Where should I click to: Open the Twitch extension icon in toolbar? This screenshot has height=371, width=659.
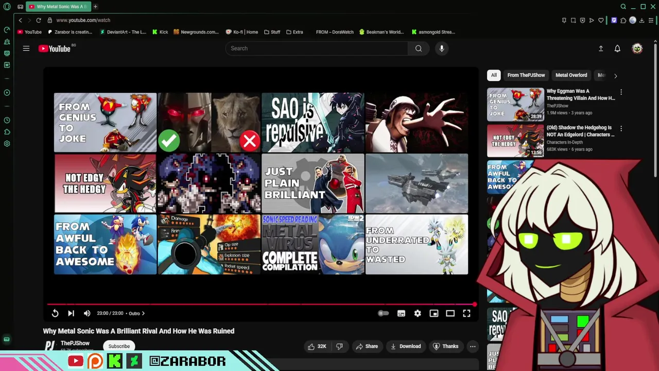(614, 20)
